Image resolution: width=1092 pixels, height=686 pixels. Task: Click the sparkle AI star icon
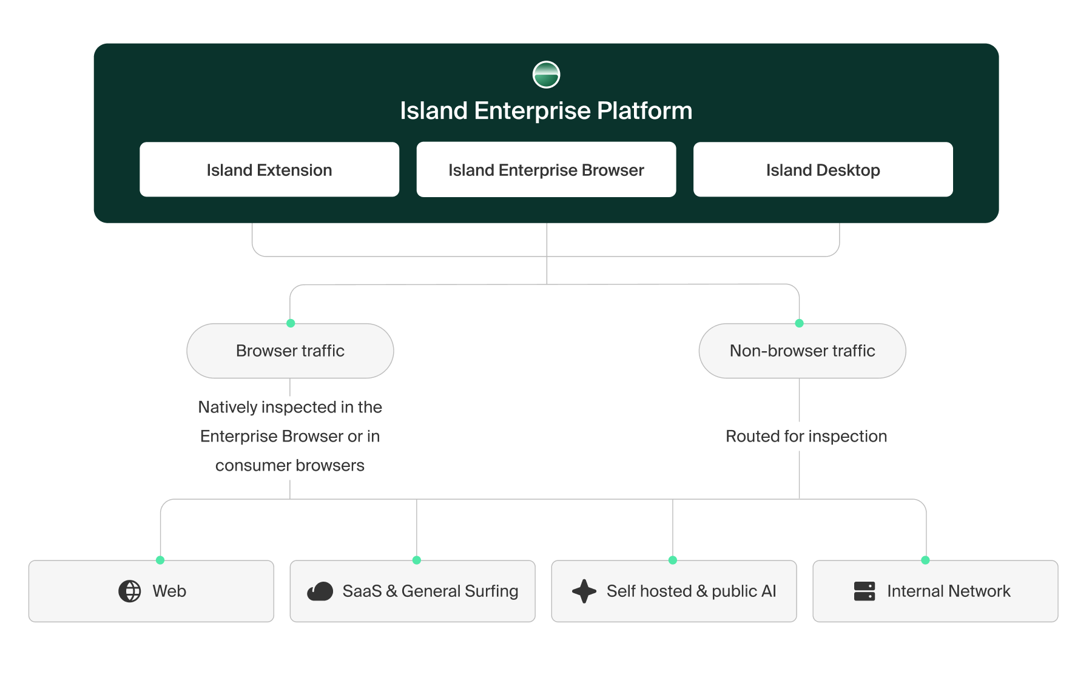click(584, 591)
